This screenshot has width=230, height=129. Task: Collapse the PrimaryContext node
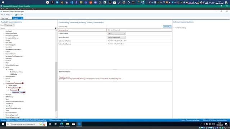[6, 88]
